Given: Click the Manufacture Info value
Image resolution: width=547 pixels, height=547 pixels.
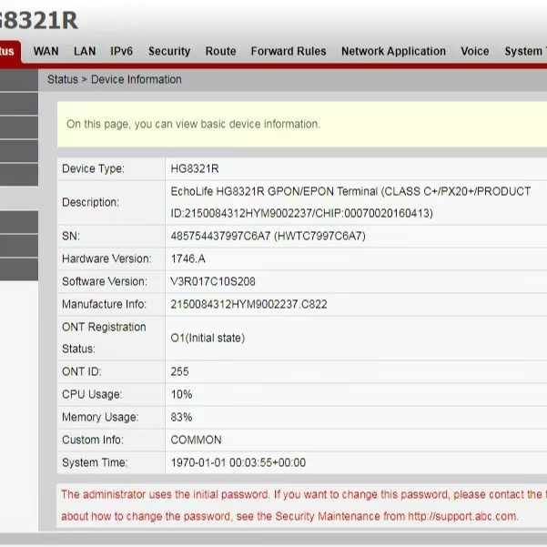Looking at the screenshot, I should point(248,304).
